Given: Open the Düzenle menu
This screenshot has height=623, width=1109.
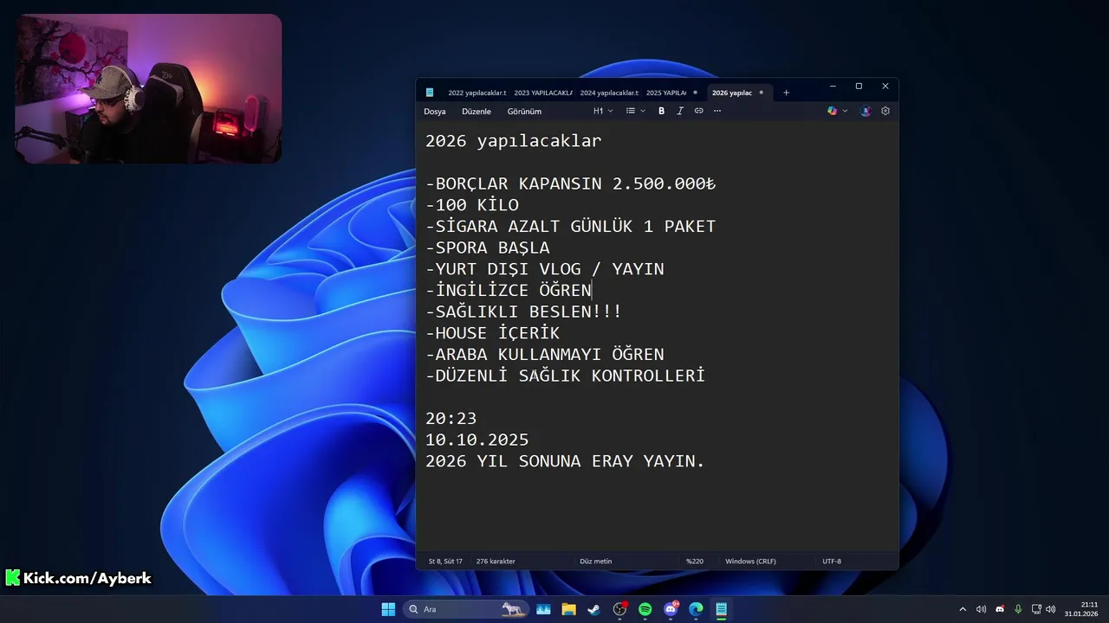Looking at the screenshot, I should 477,112.
